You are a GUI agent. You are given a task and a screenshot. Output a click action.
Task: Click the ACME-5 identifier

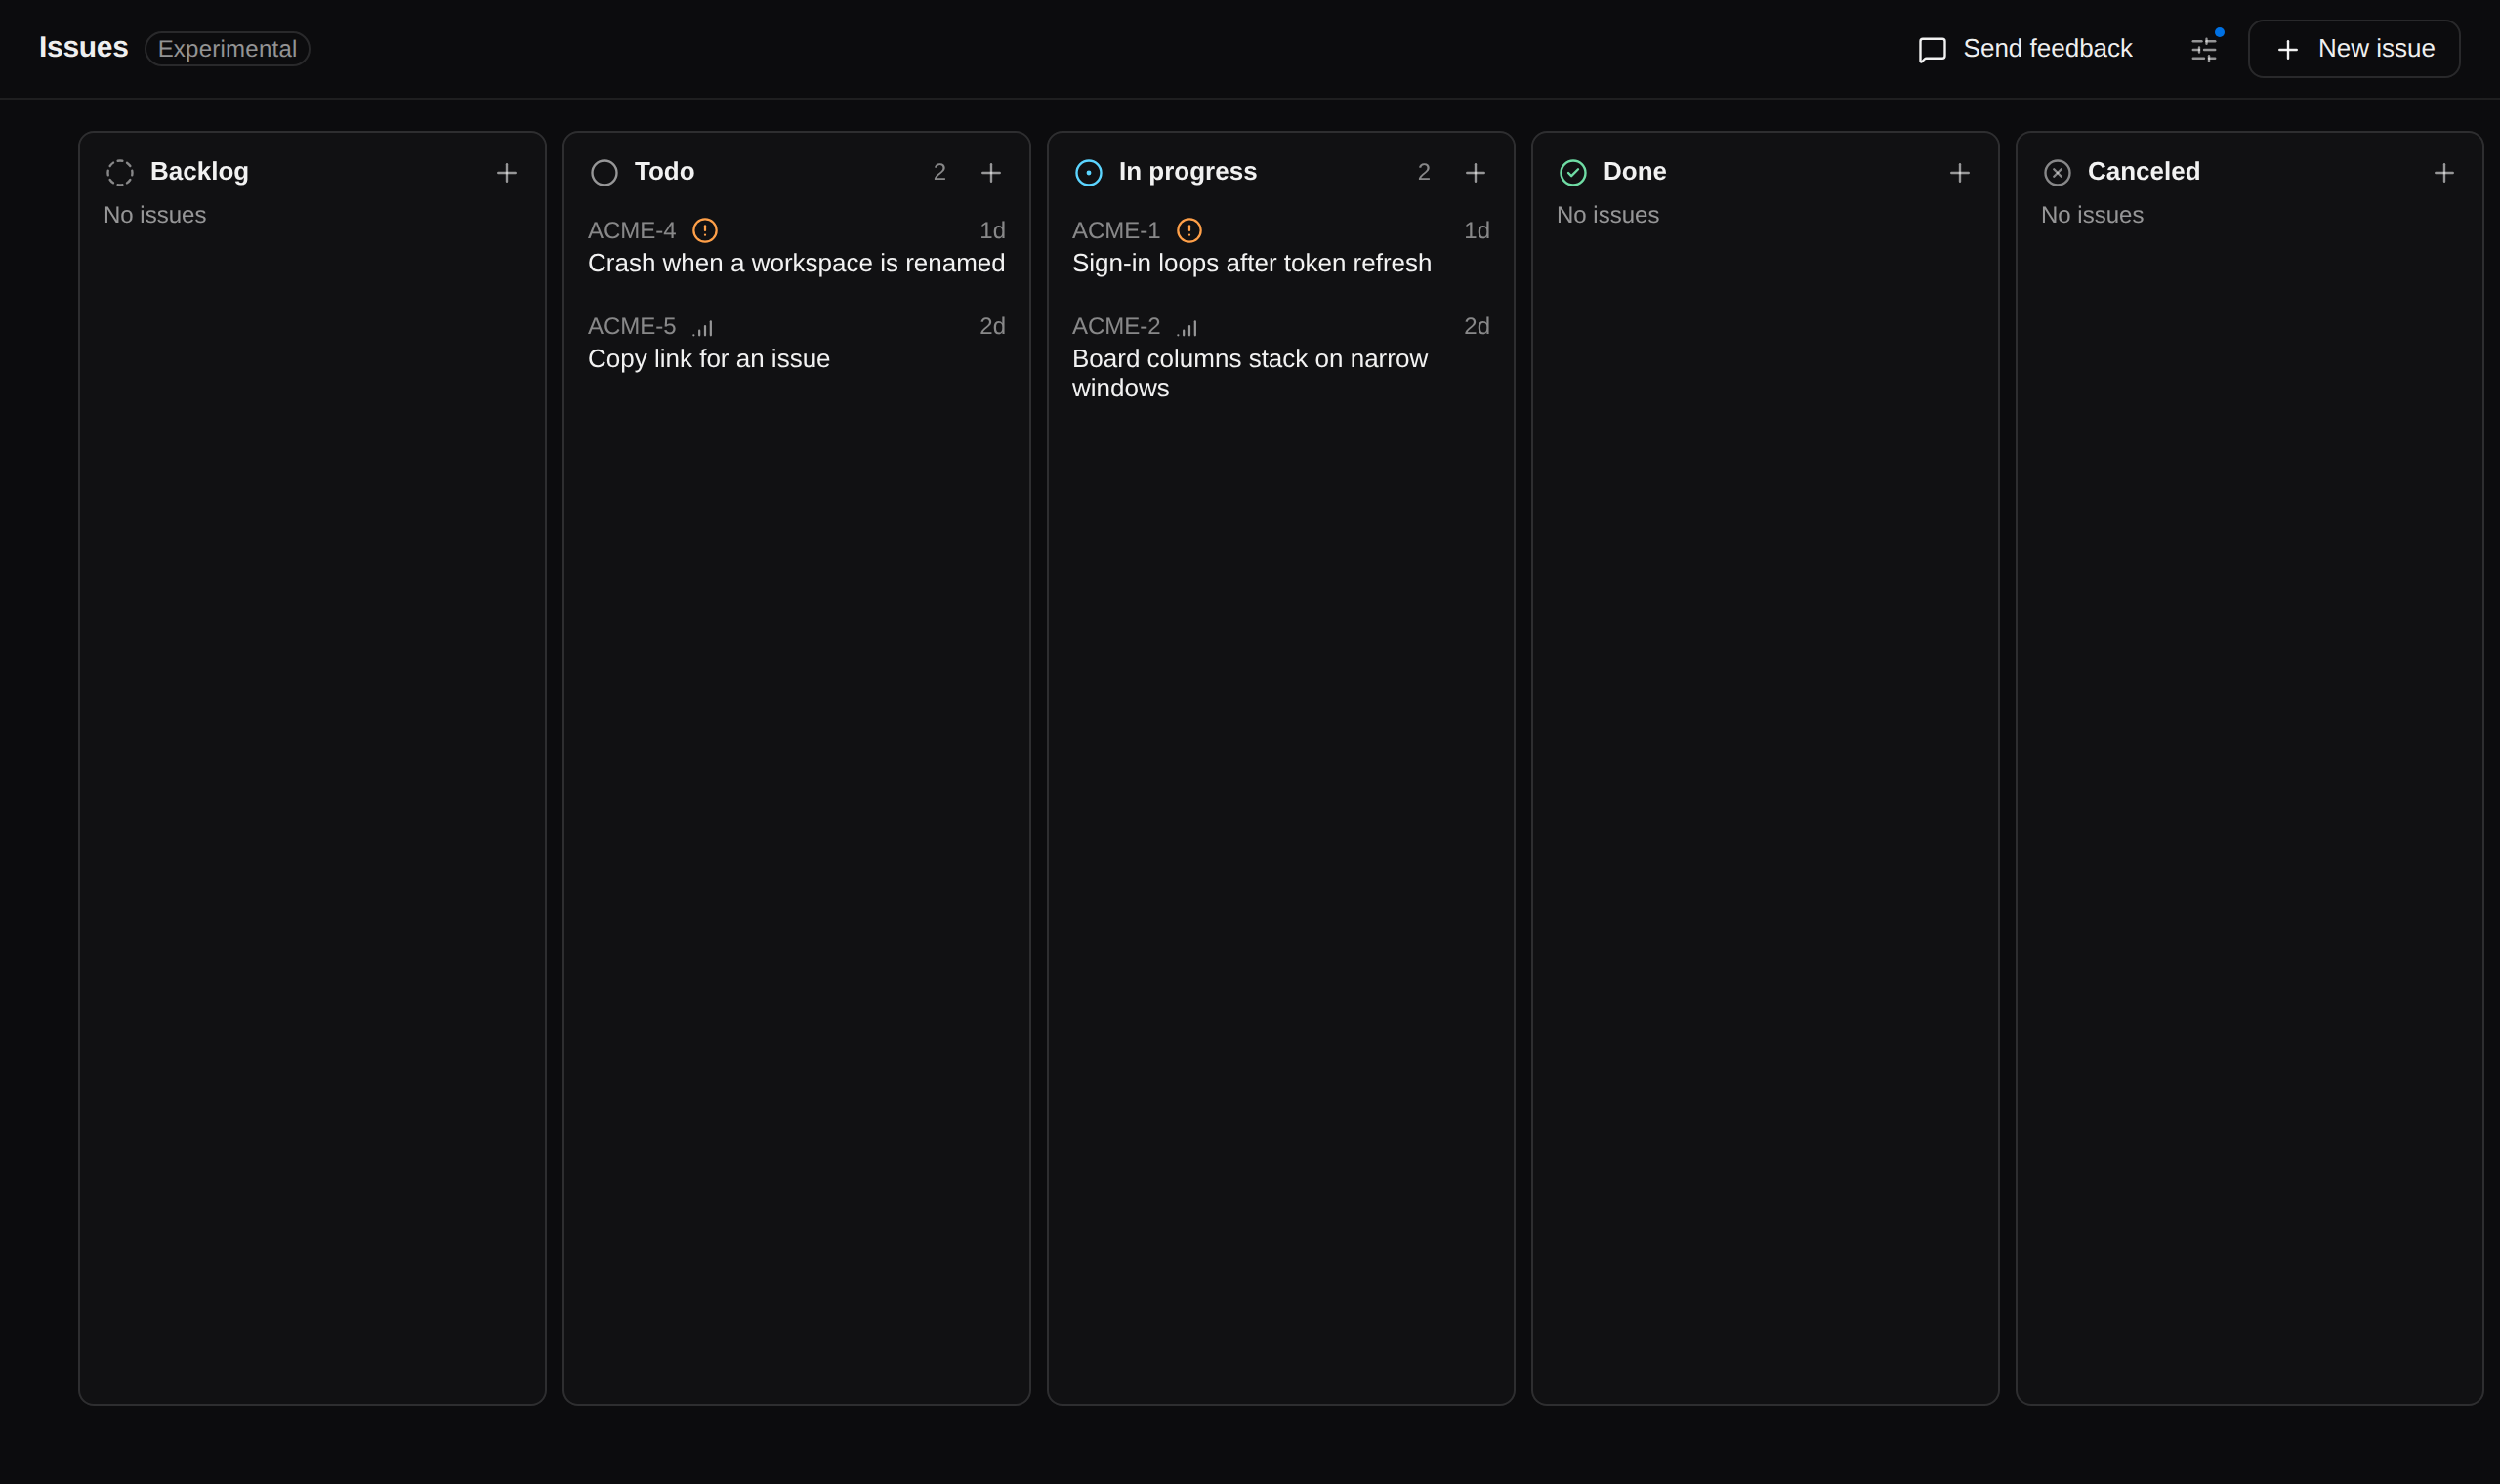point(632,327)
